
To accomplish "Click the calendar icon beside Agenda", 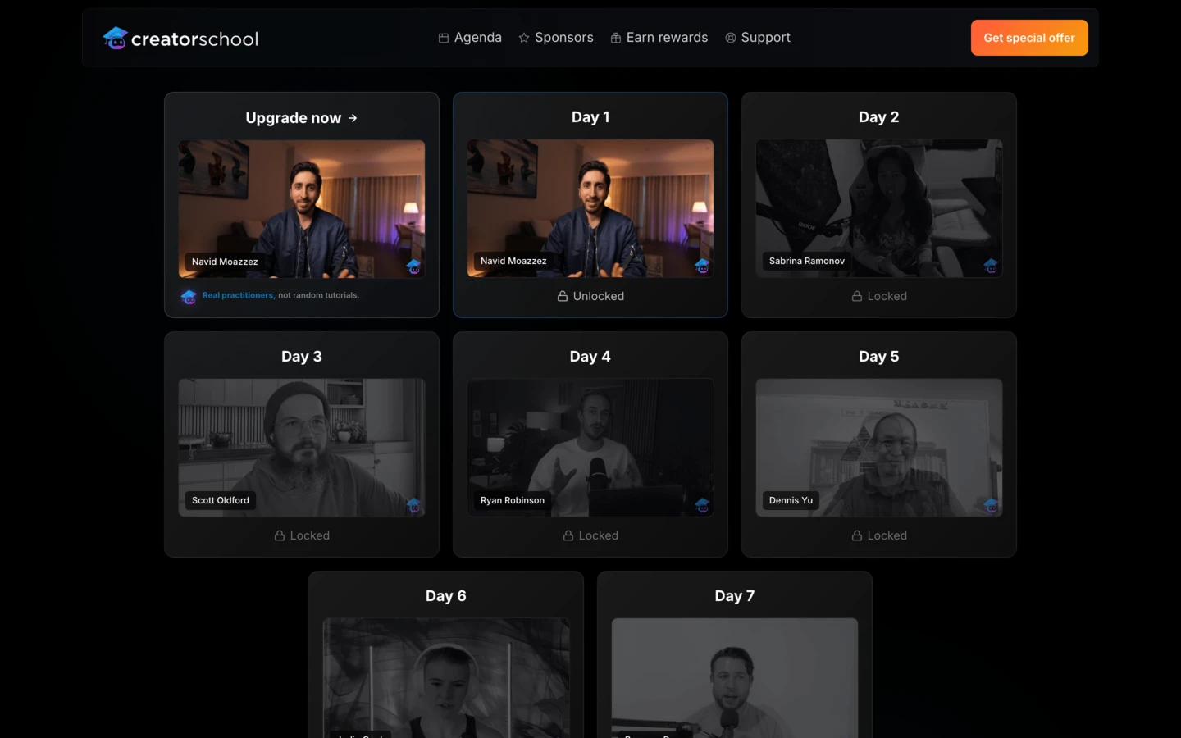I will 444,38.
